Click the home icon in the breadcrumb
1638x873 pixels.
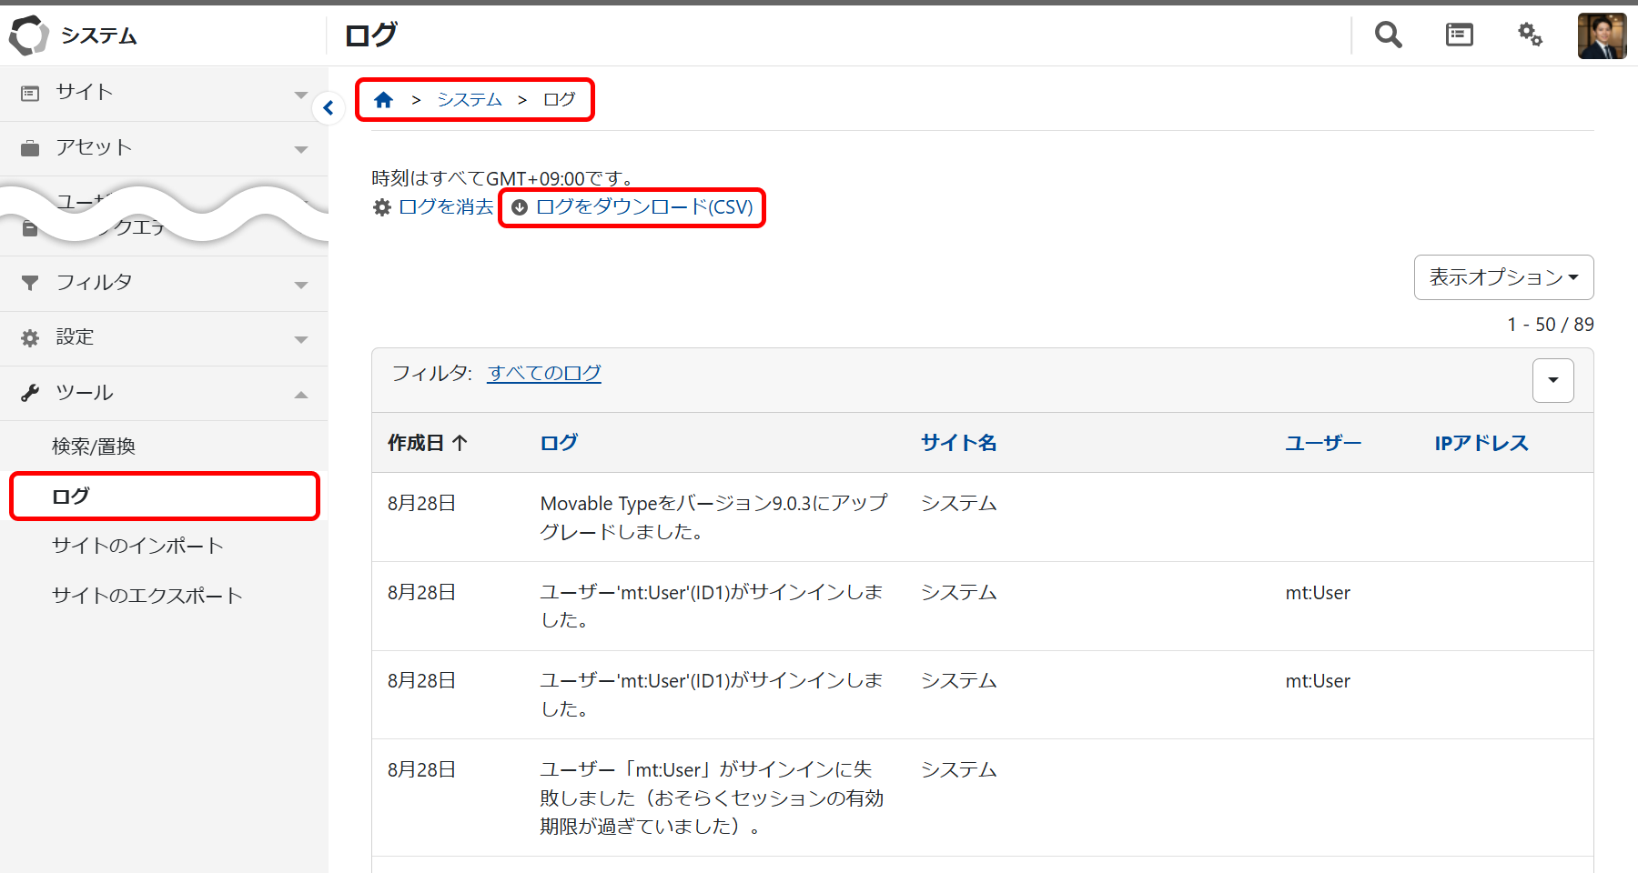click(x=383, y=99)
